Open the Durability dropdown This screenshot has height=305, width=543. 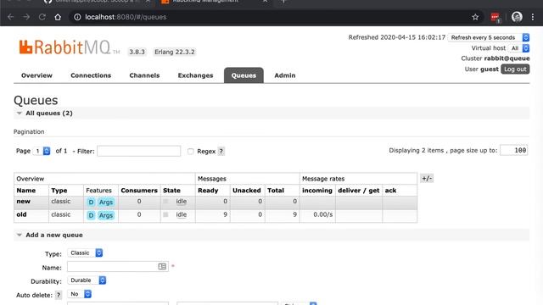pos(87,280)
